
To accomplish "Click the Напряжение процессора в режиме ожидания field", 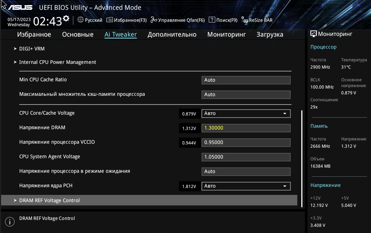I will tap(246, 172).
